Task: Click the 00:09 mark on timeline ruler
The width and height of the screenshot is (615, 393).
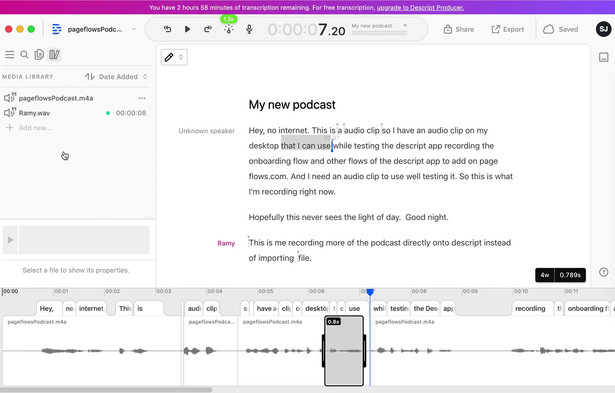Action: coord(470,291)
